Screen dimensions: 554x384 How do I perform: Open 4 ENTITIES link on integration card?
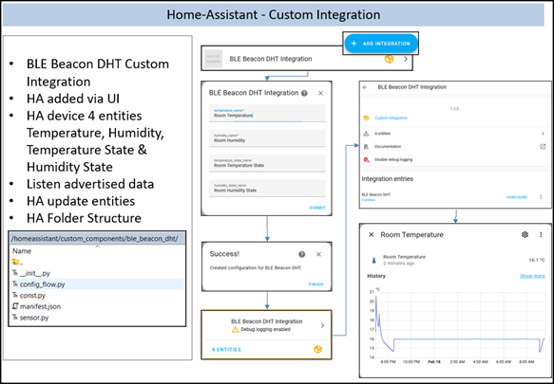tap(226, 350)
